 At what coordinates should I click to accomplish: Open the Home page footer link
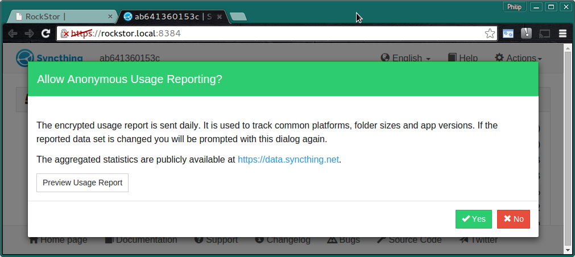pos(59,240)
